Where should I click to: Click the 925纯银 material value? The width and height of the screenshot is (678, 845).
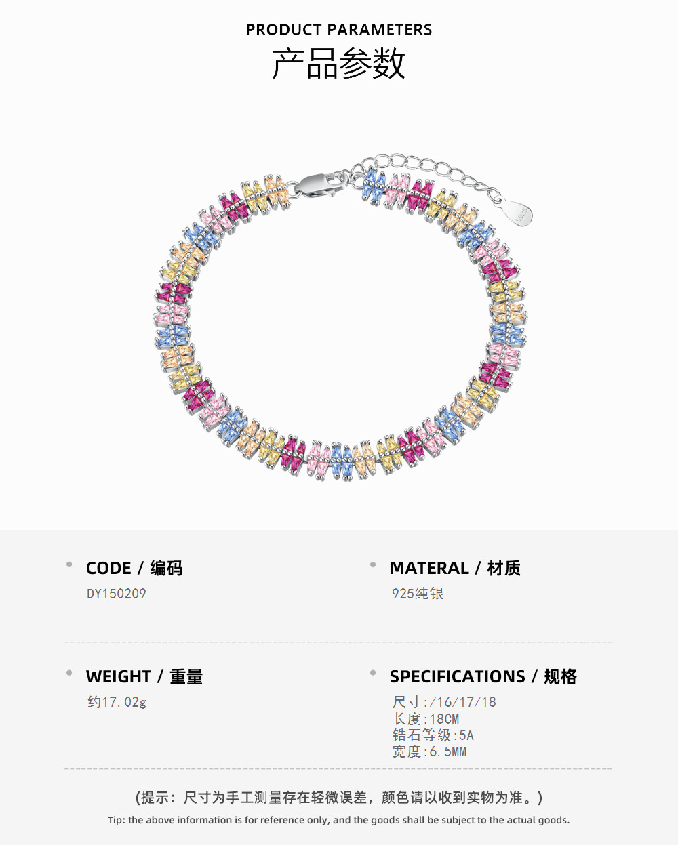[x=418, y=594]
